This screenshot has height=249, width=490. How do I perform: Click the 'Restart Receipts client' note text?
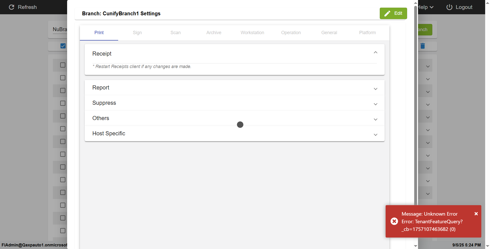pos(142,67)
